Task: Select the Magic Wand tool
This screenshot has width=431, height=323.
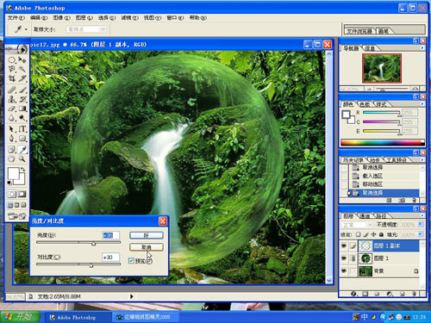Action: (22, 69)
